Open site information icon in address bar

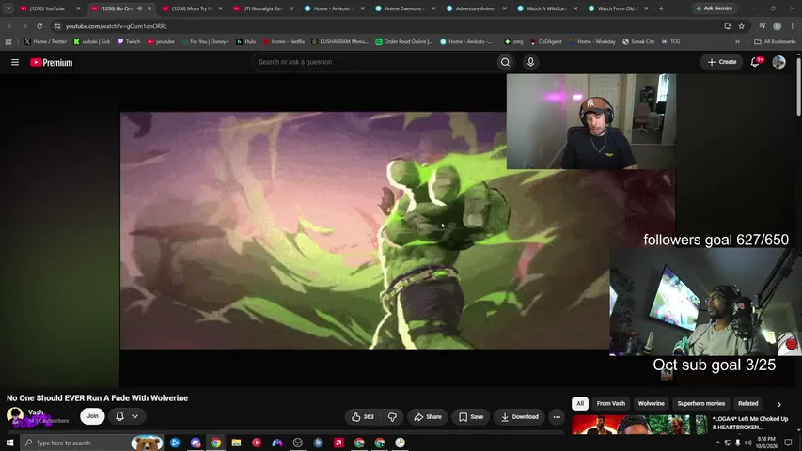[x=57, y=26]
